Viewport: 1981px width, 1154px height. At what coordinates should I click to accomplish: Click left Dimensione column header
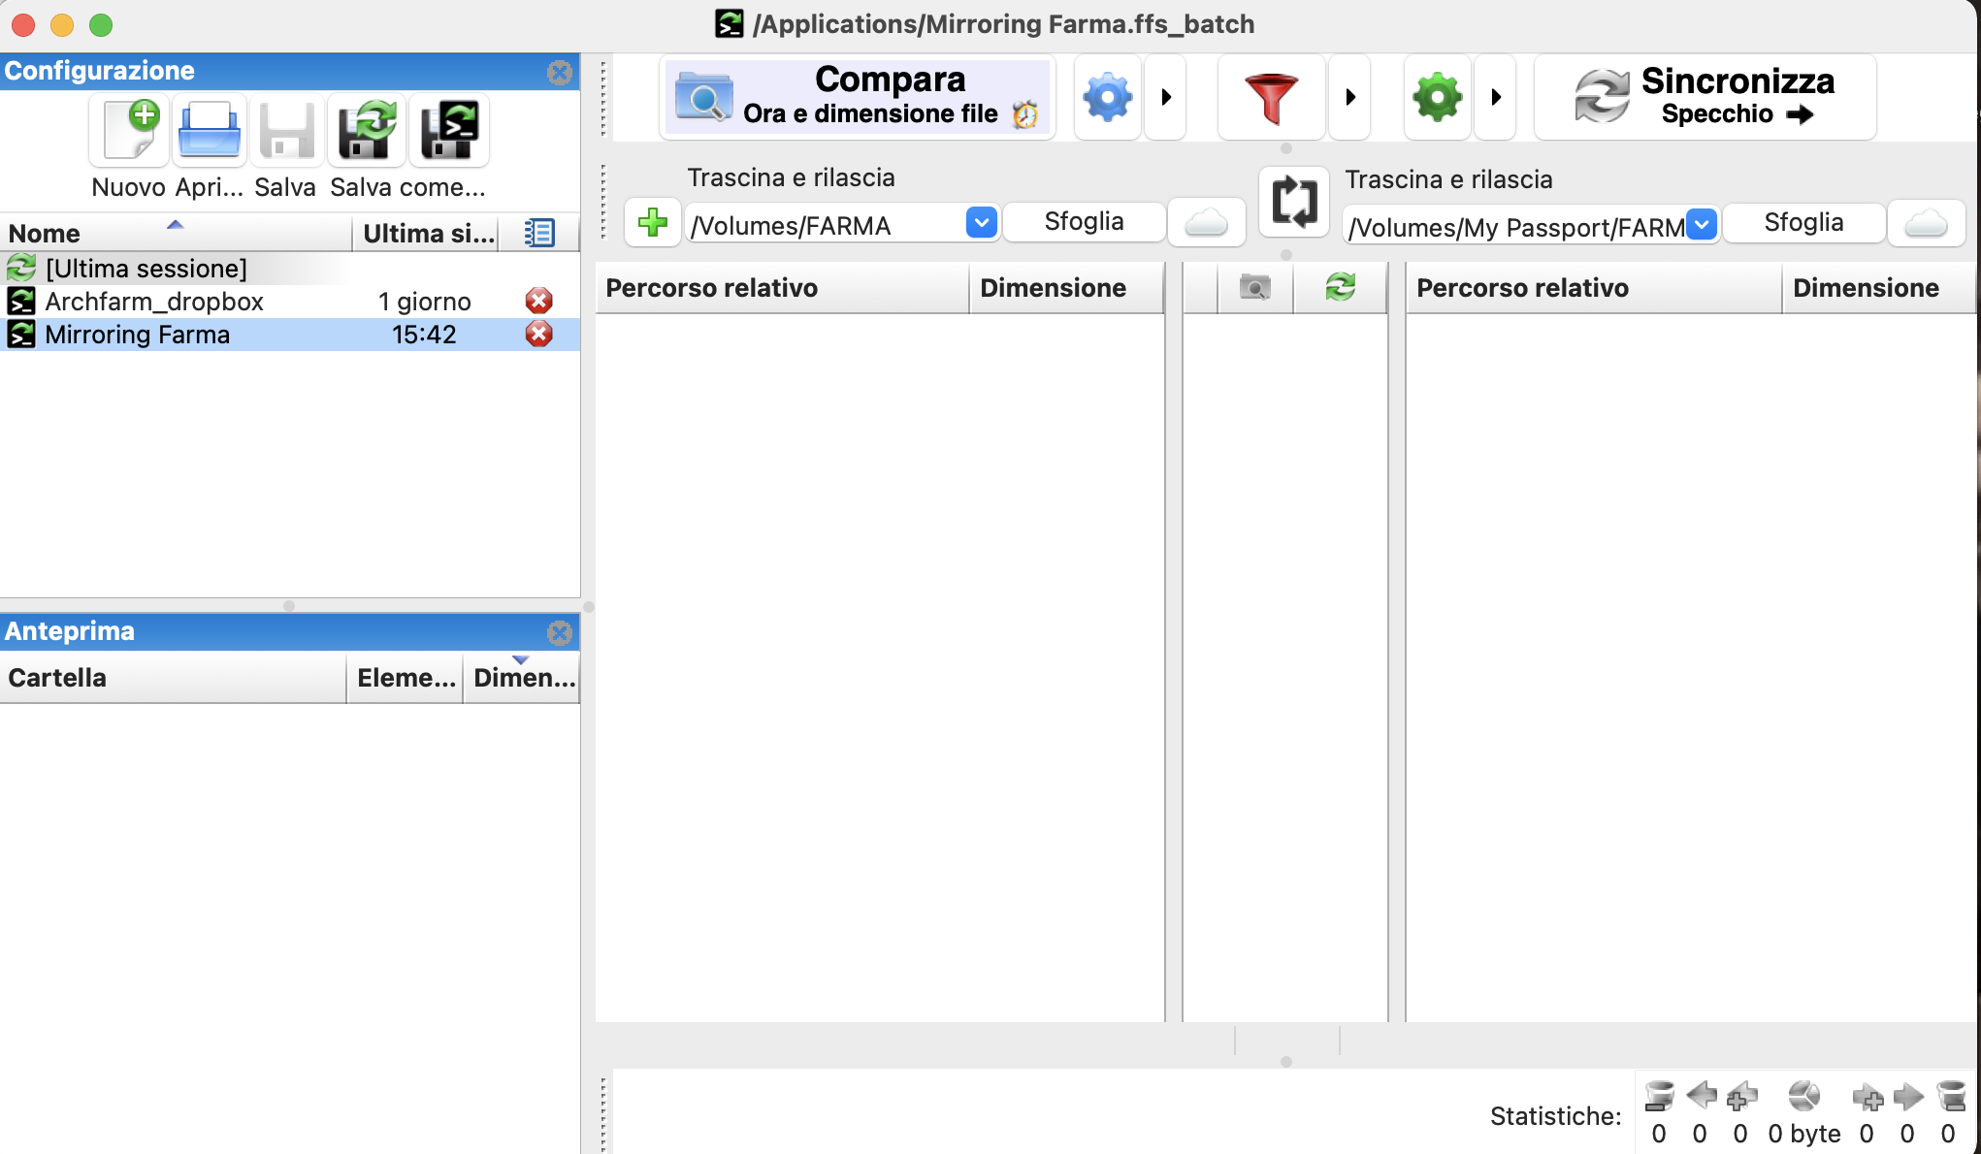[1067, 288]
